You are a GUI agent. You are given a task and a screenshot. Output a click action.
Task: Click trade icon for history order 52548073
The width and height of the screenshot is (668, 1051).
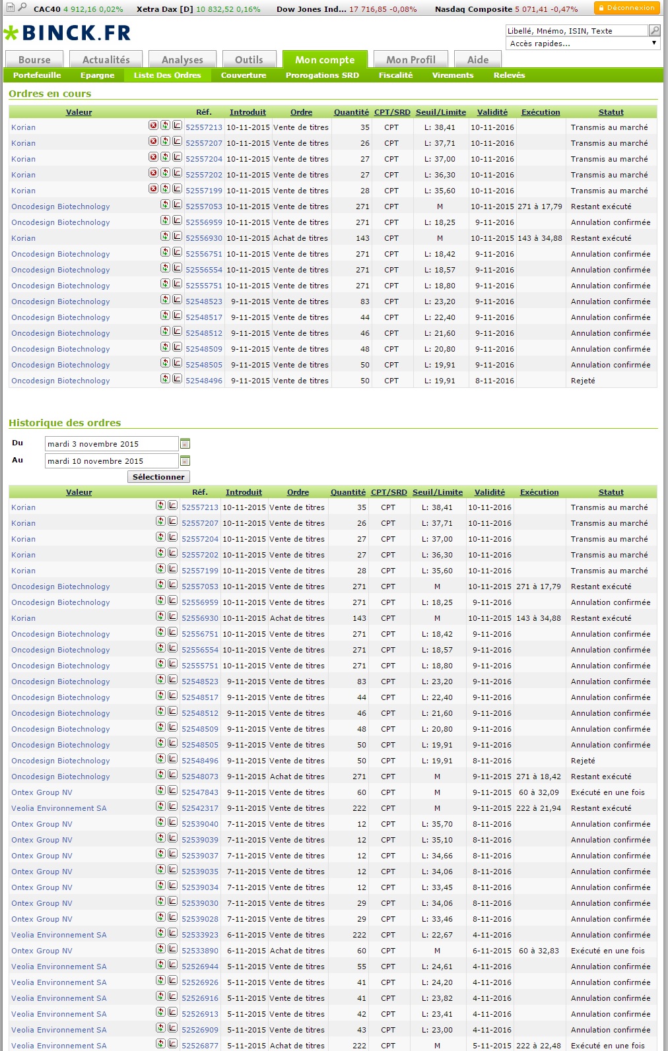pos(160,775)
